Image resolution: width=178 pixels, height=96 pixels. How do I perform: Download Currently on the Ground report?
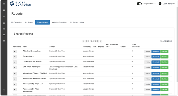156,62
